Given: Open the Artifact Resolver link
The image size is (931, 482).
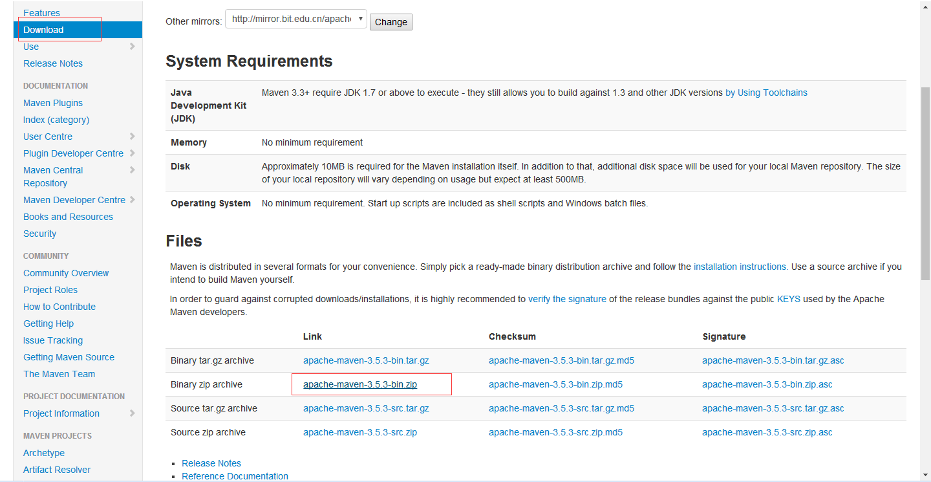Looking at the screenshot, I should (57, 470).
